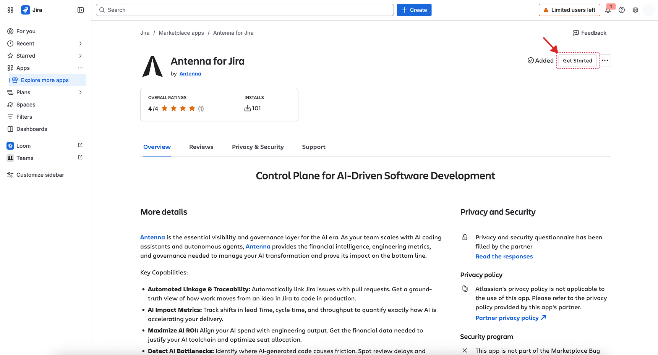658x355 pixels.
Task: Click the review count (1)
Action: point(201,109)
